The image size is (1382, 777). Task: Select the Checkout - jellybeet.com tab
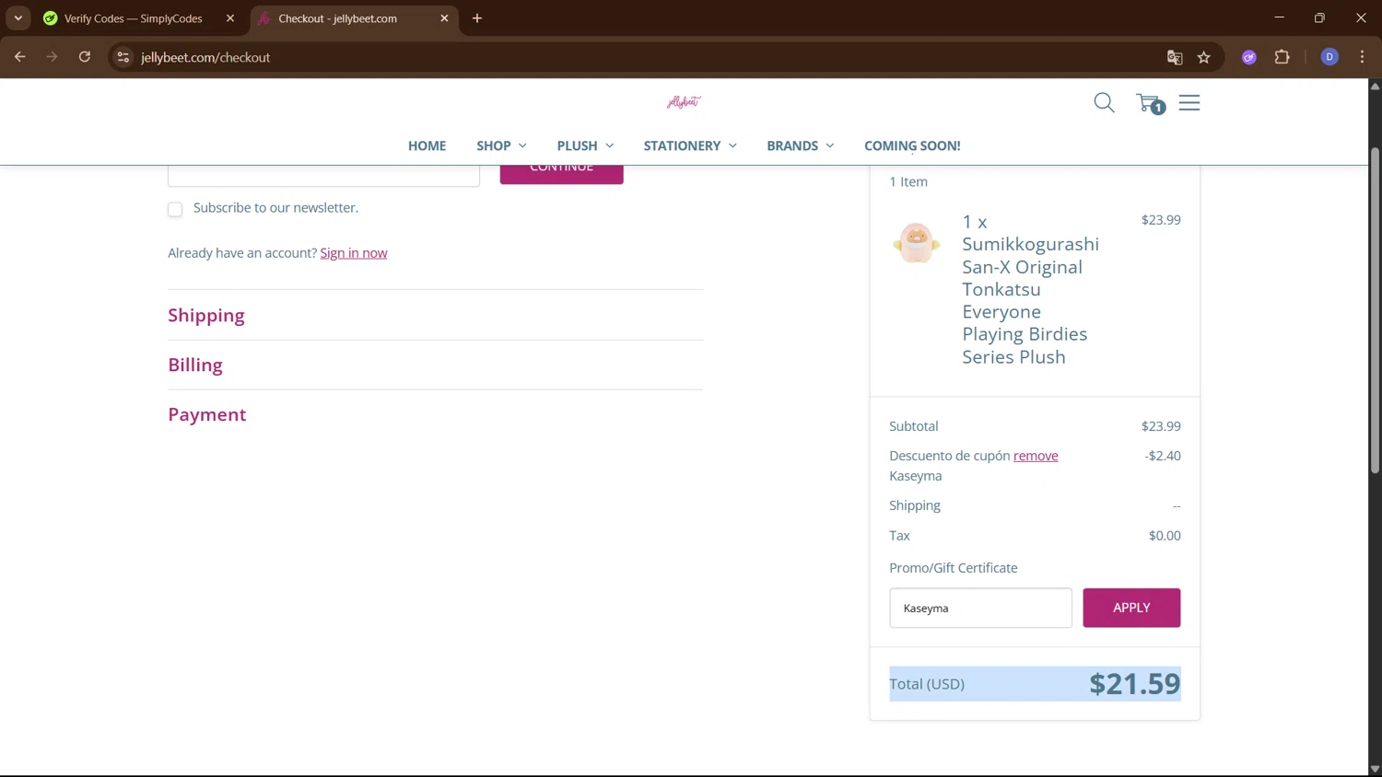355,18
